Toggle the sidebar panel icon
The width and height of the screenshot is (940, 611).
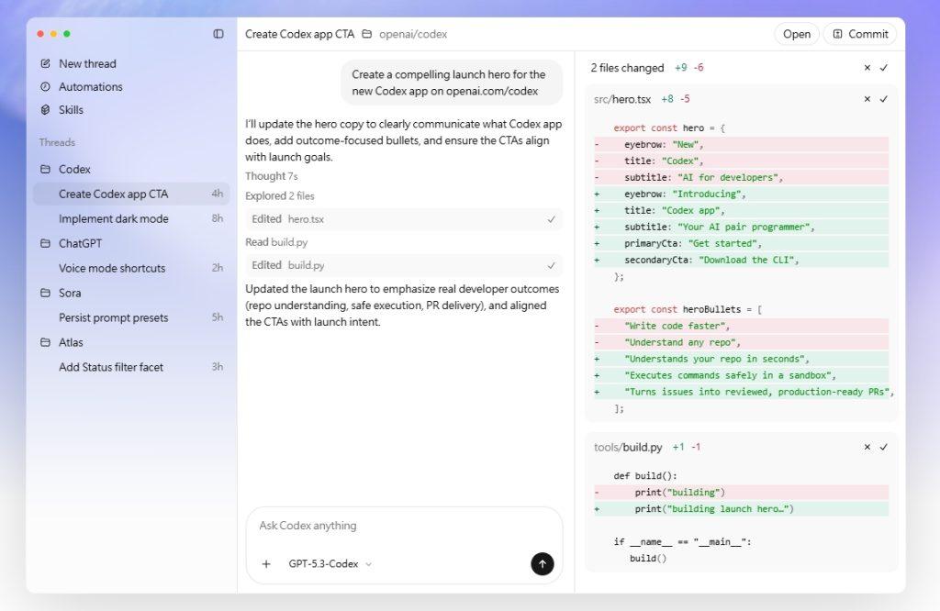pyautogui.click(x=218, y=34)
